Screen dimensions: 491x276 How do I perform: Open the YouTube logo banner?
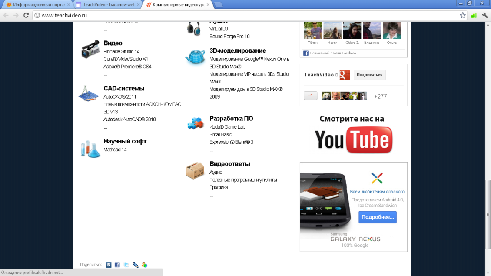(354, 140)
